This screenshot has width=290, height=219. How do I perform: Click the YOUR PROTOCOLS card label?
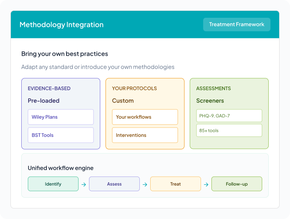134,88
